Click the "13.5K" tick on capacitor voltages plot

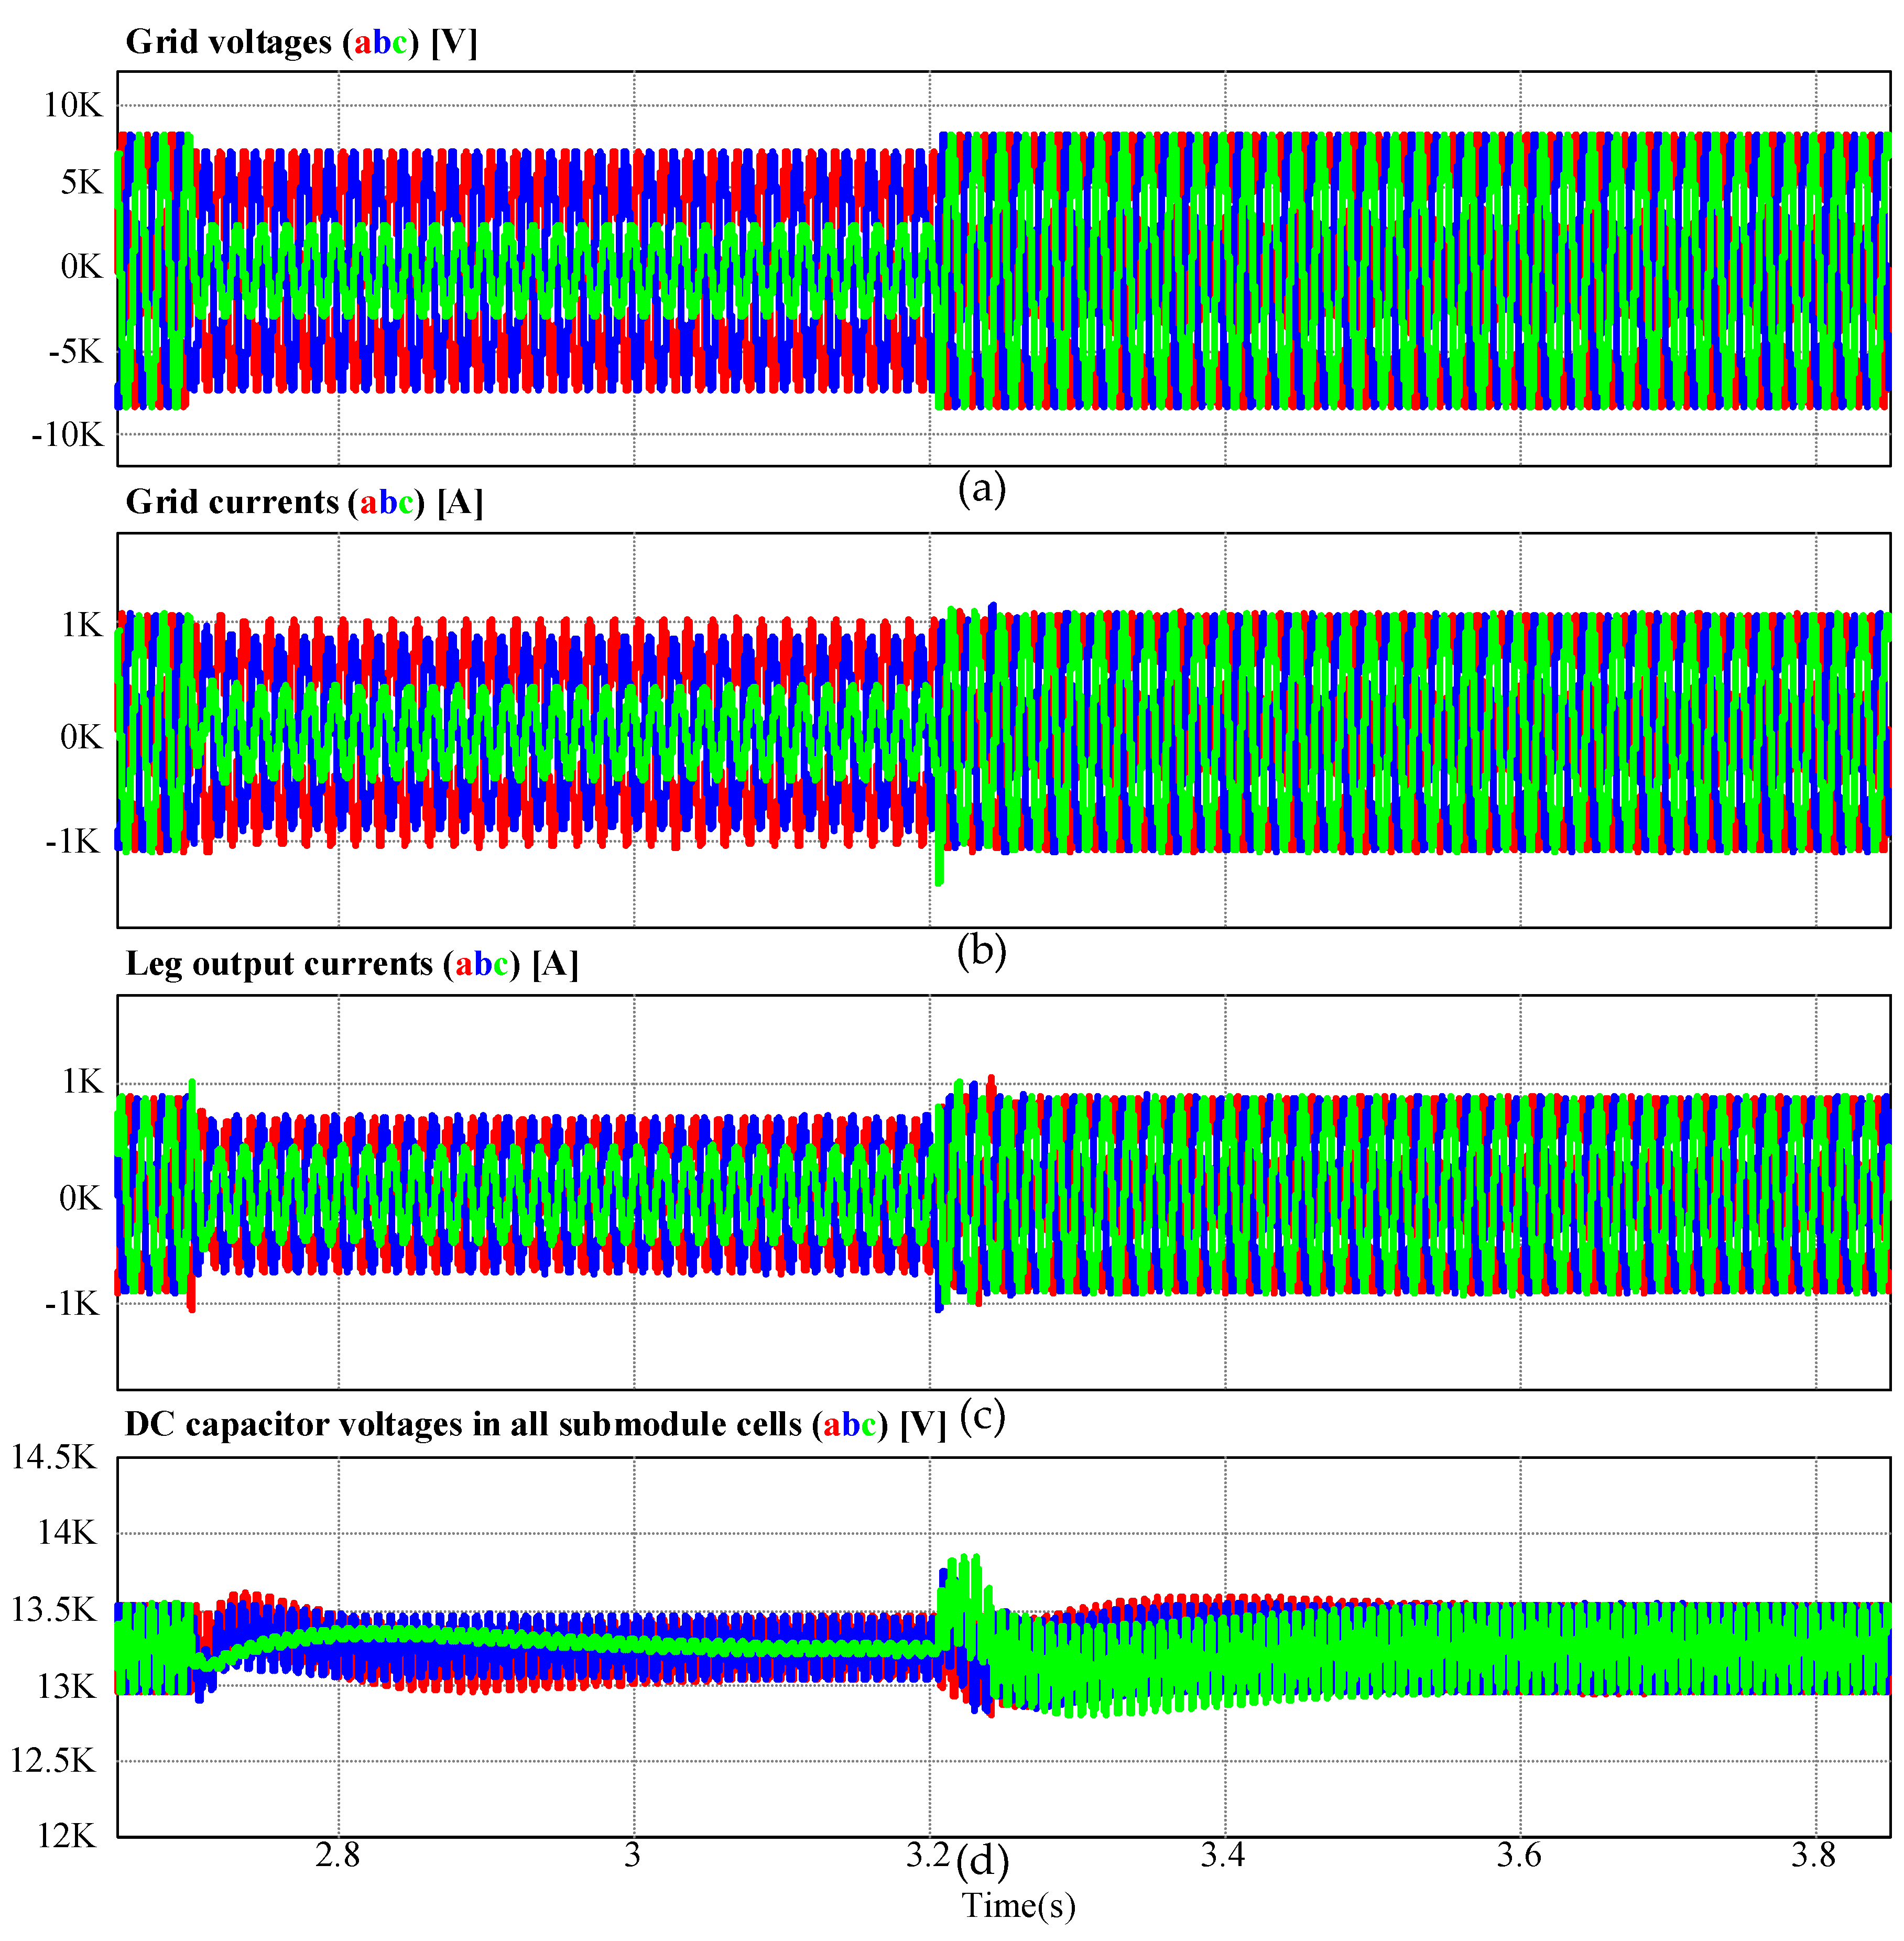coord(53,1610)
